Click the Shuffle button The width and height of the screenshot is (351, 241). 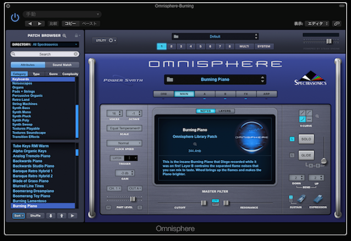pyautogui.click(x=35, y=216)
